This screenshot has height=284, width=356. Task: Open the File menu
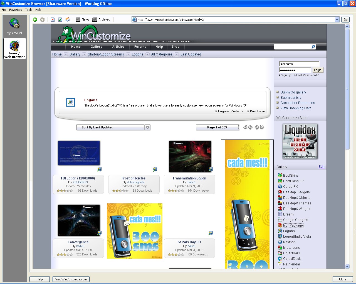coord(4,10)
